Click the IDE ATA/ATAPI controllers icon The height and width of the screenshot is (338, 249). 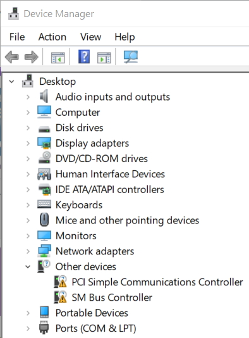[45, 189]
